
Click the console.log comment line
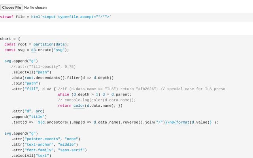coord(97,100)
